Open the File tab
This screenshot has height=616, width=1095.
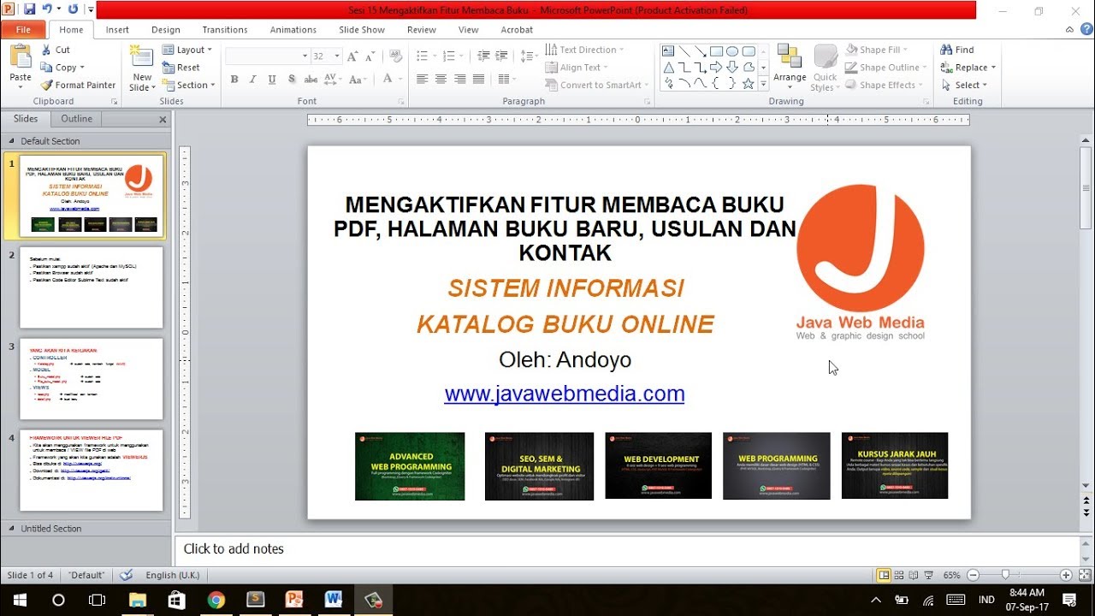coord(23,29)
